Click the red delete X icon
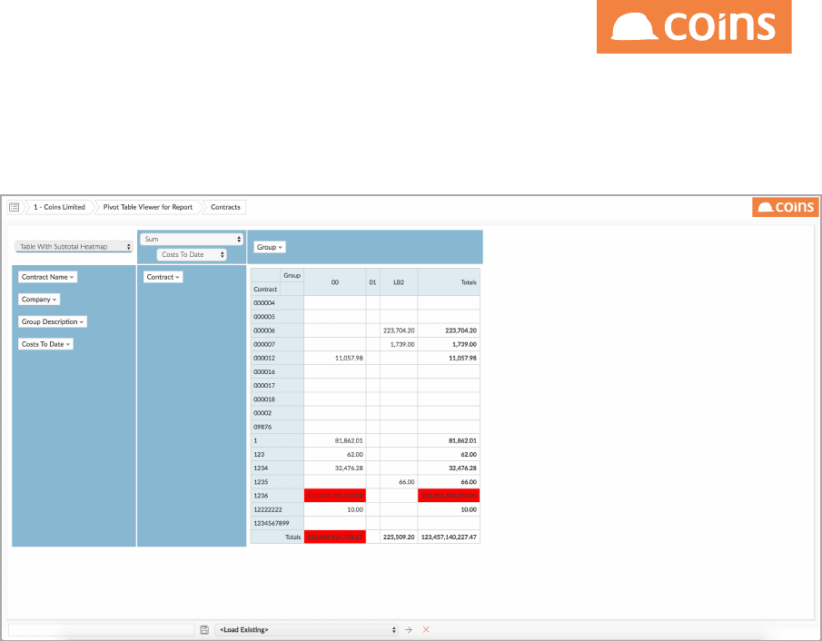 pyautogui.click(x=426, y=629)
